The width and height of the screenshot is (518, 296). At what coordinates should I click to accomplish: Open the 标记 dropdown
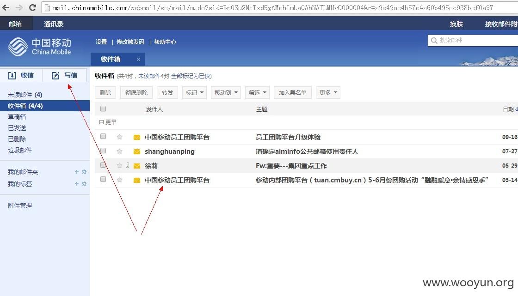(195, 92)
